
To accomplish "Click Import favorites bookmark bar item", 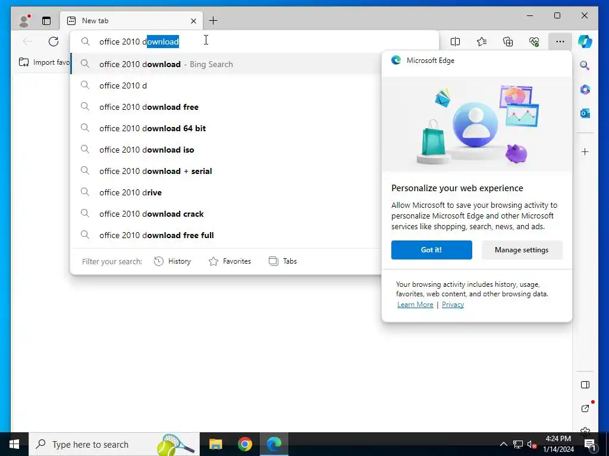I will click(44, 62).
